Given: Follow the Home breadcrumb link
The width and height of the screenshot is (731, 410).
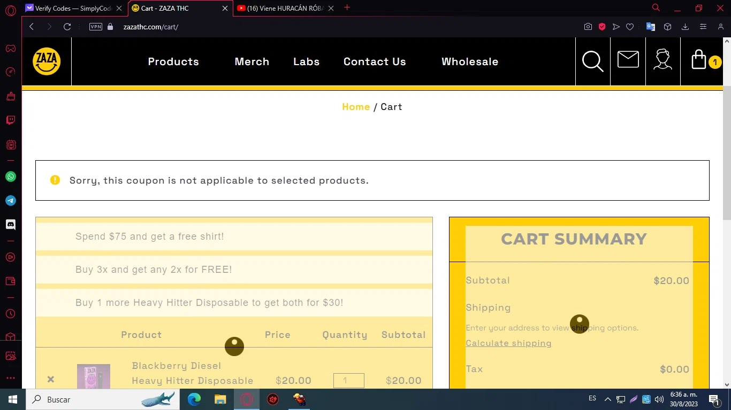Looking at the screenshot, I should 356,107.
